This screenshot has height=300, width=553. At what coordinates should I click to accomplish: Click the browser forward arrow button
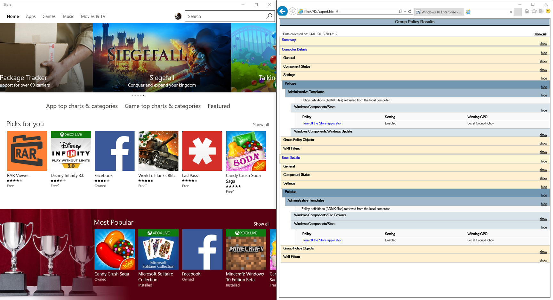coord(292,11)
